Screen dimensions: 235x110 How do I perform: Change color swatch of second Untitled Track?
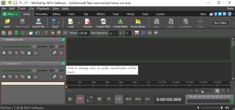tap(63, 64)
